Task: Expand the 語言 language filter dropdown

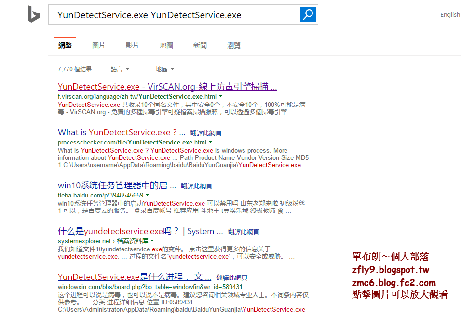Action: (120, 69)
